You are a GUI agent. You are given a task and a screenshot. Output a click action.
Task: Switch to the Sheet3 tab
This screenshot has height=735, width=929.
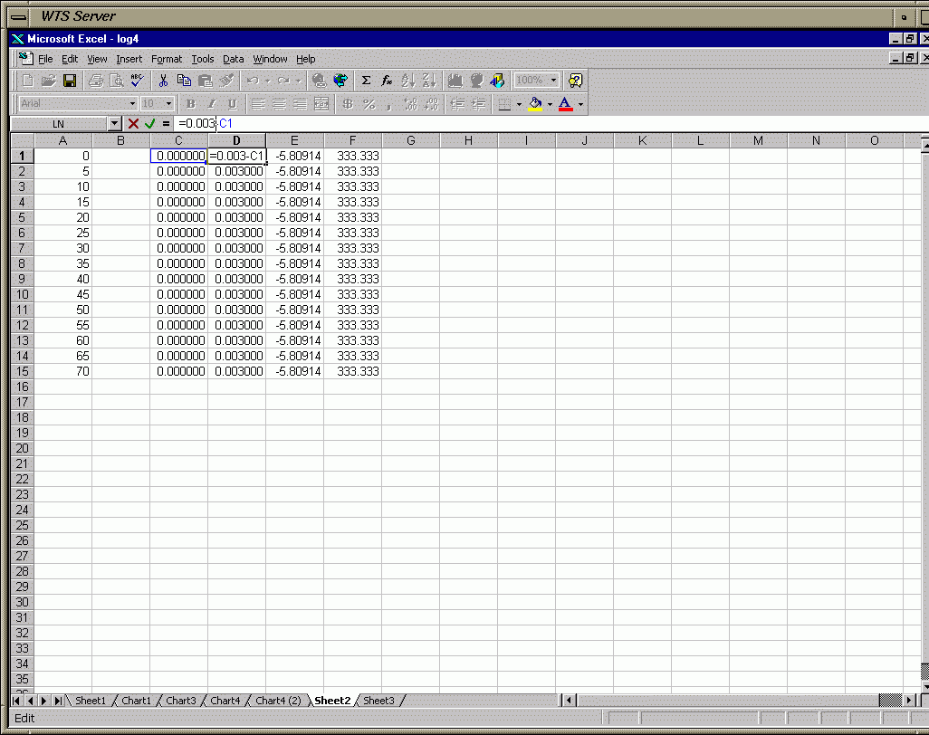pyautogui.click(x=378, y=701)
